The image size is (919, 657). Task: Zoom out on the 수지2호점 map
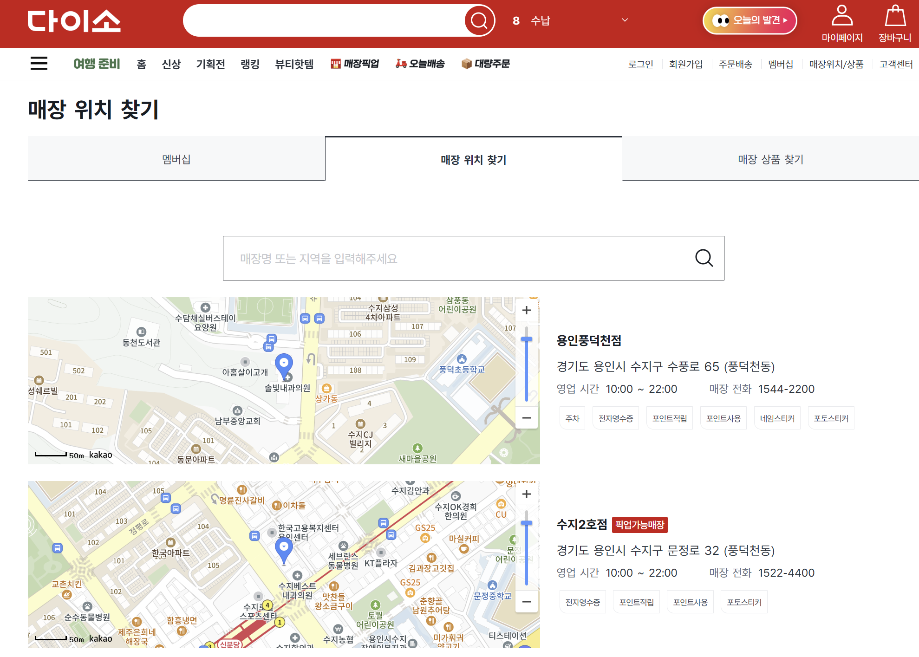tap(526, 602)
